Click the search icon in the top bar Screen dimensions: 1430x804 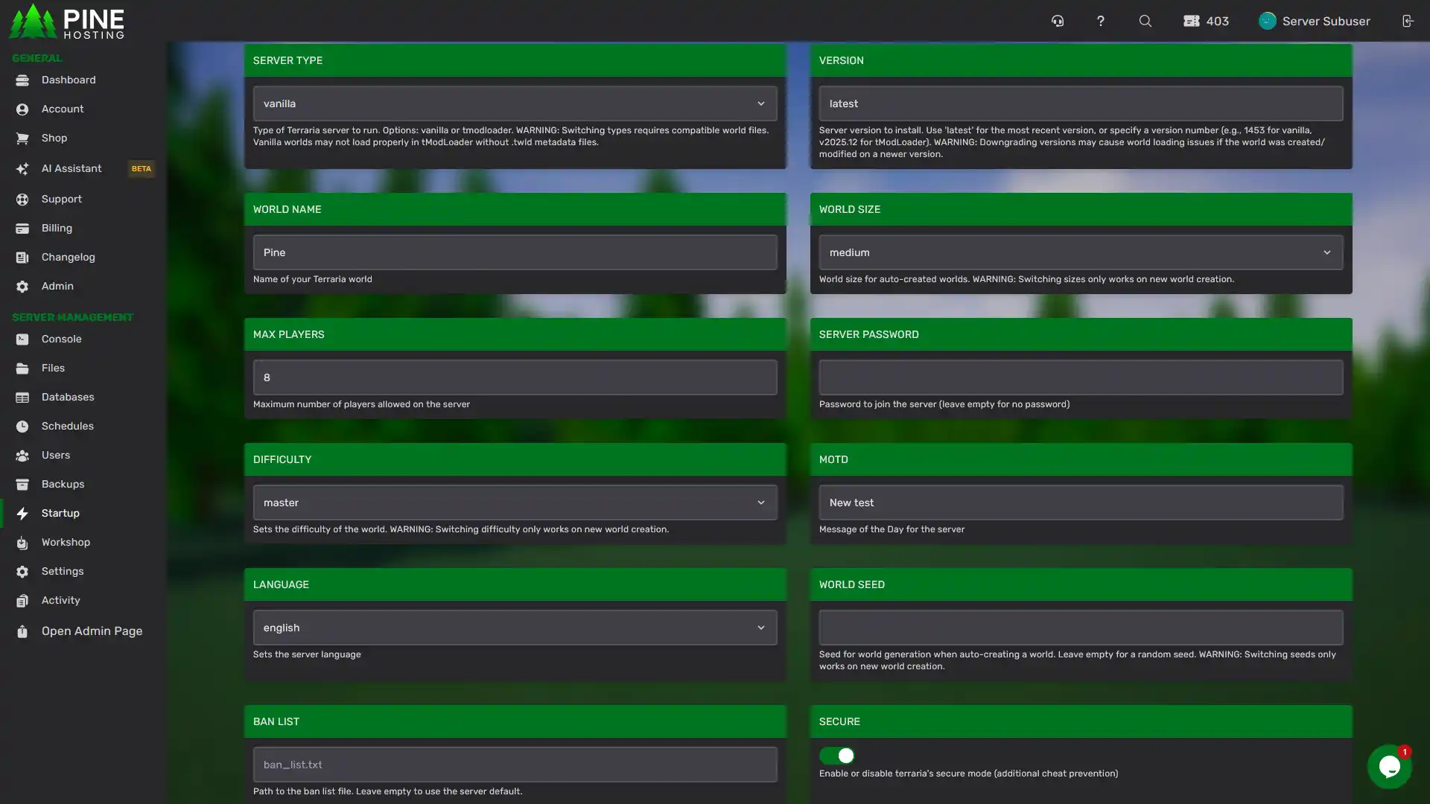1145,21
